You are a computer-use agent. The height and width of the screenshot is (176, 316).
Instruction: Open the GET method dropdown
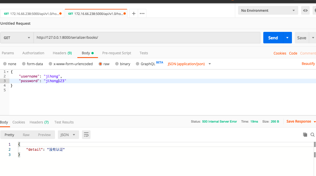[x=17, y=38]
